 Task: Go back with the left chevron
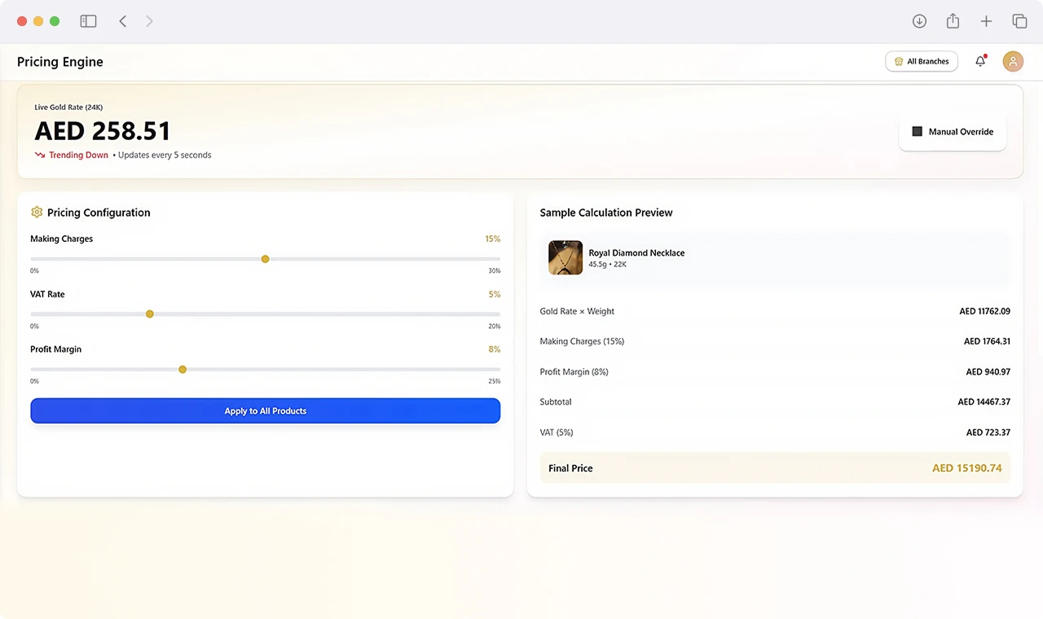click(123, 21)
